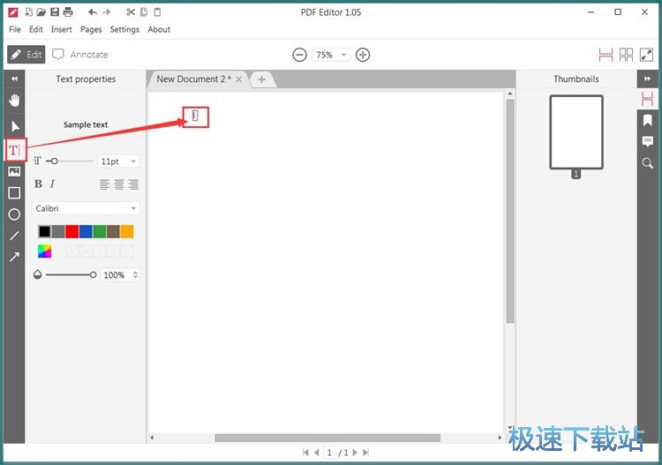The image size is (662, 465).
Task: Click the Undo arrow
Action: (x=93, y=11)
